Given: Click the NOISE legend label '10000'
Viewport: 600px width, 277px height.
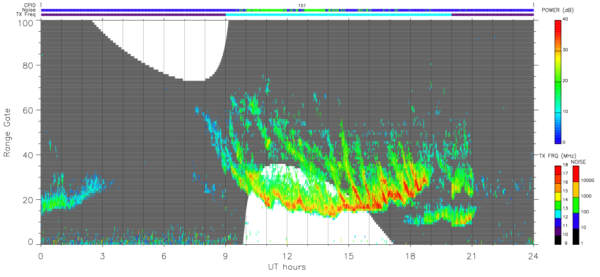Looking at the screenshot, I should pyautogui.click(x=588, y=180).
